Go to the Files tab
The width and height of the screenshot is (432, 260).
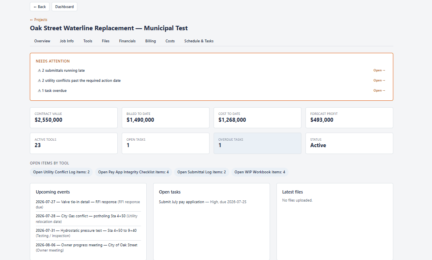(106, 41)
